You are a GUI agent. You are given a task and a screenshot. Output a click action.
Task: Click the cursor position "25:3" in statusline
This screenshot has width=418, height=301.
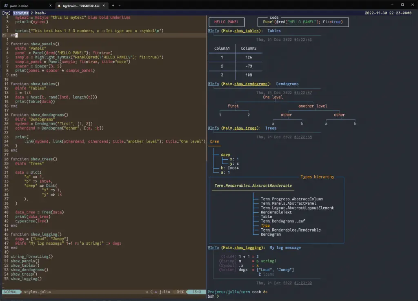197,292
